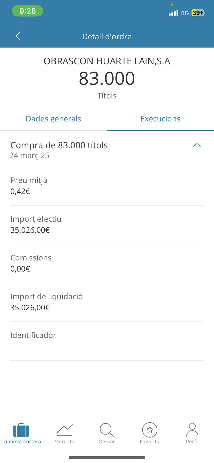Viewport: 214px width, 463px height.
Task: Tap the back arrow in header
Action: (18, 36)
